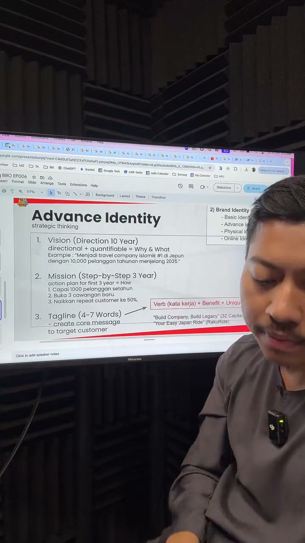
Task: Click to add speaker notes
Action: tap(37, 355)
